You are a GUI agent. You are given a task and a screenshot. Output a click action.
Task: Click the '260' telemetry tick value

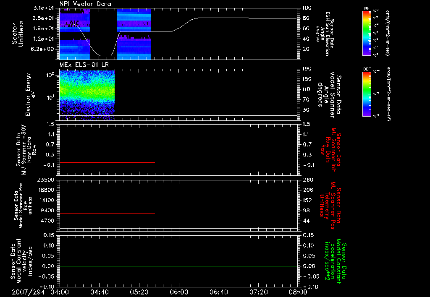[x=308, y=180]
